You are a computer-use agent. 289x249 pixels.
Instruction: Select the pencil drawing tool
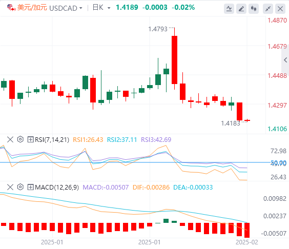coord(241,9)
